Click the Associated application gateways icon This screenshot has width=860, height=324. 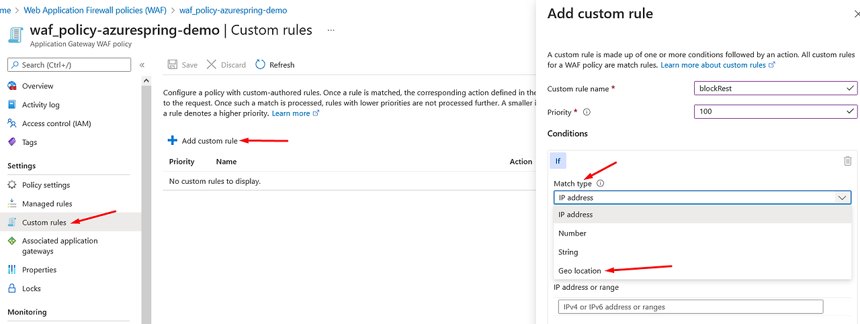(11, 241)
